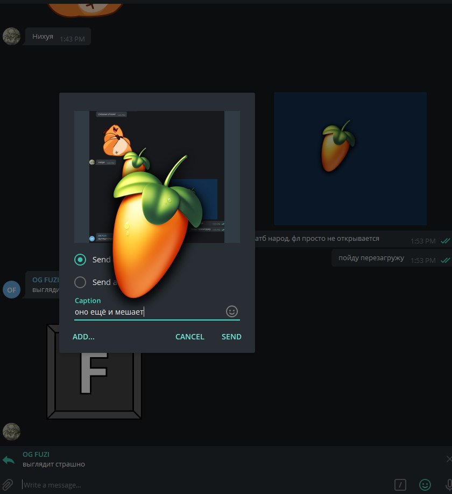This screenshot has width=452, height=494.
Task: Click CANCEL in the send photo dialog
Action: pyautogui.click(x=190, y=337)
